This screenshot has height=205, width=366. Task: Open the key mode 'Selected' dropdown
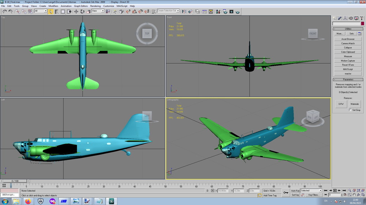[311, 190]
